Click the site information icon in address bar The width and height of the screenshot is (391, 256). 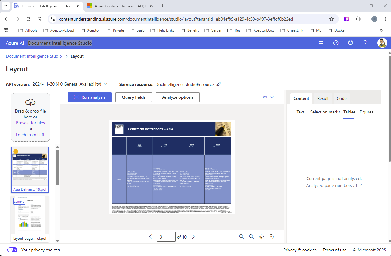tap(53, 19)
